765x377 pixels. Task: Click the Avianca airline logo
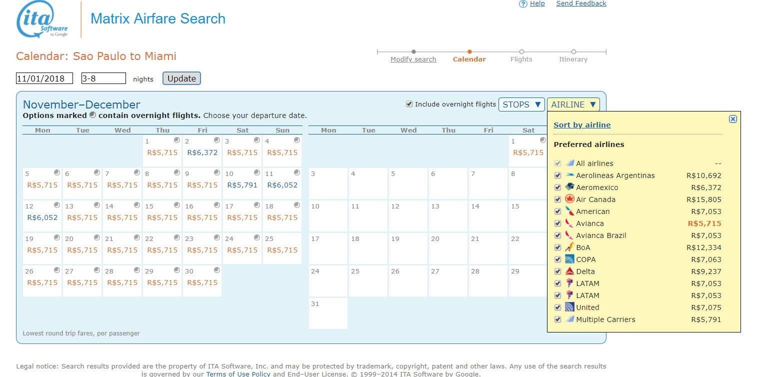pos(569,223)
